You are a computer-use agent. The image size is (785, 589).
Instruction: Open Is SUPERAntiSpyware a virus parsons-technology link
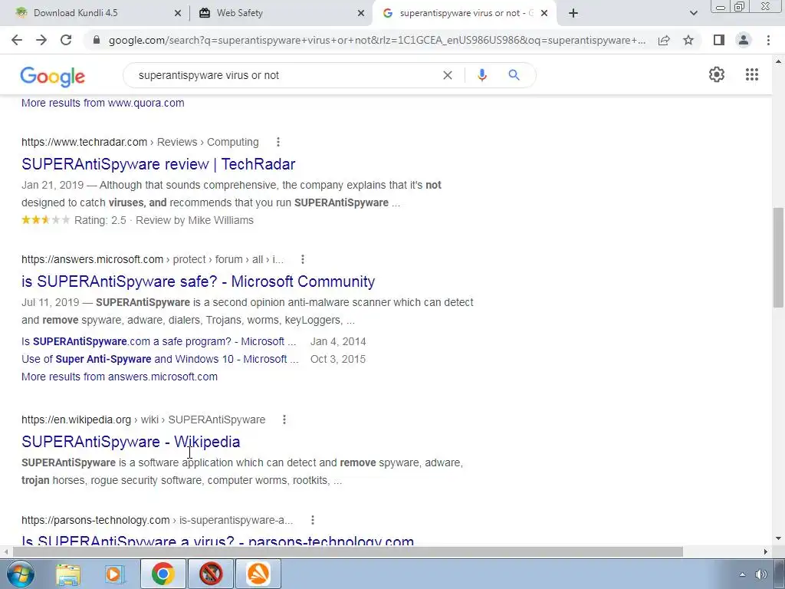[218, 541]
